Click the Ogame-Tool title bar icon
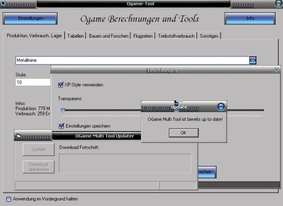283x206 pixels. (x=3, y=3)
